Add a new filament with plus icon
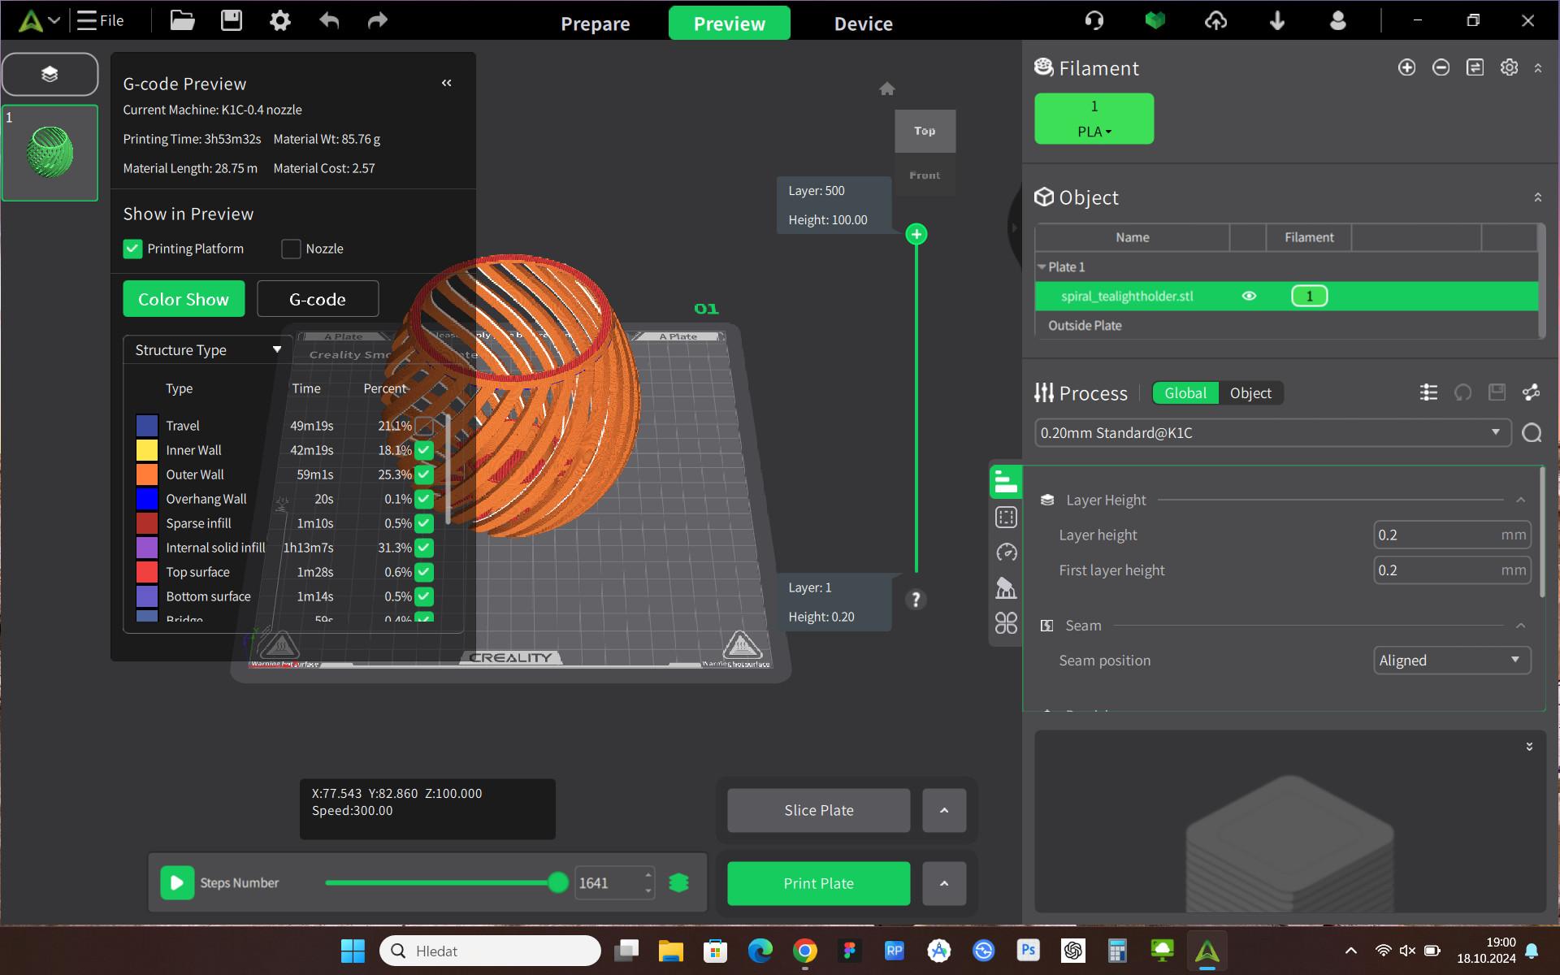 (x=1406, y=67)
